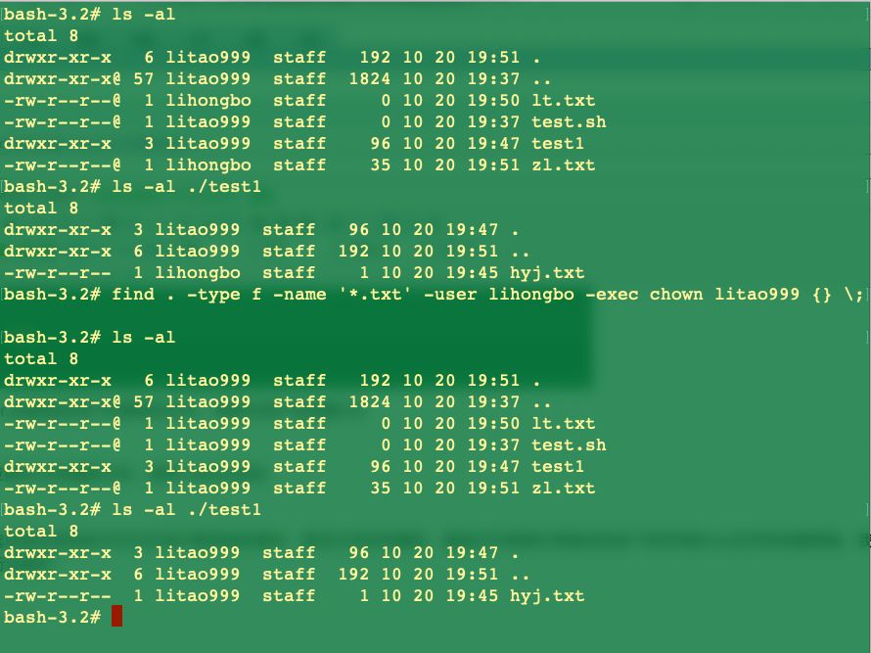Click lihongbo owner on first hyj.txt row
The image size is (871, 653).
tap(197, 272)
